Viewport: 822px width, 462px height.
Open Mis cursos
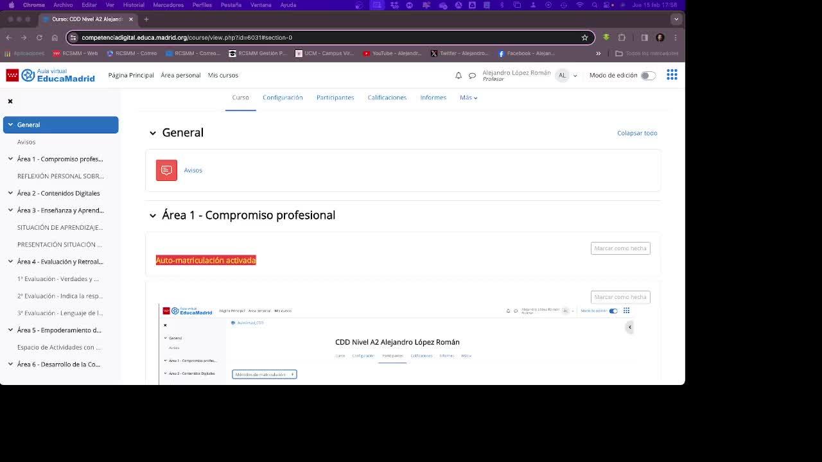(223, 75)
